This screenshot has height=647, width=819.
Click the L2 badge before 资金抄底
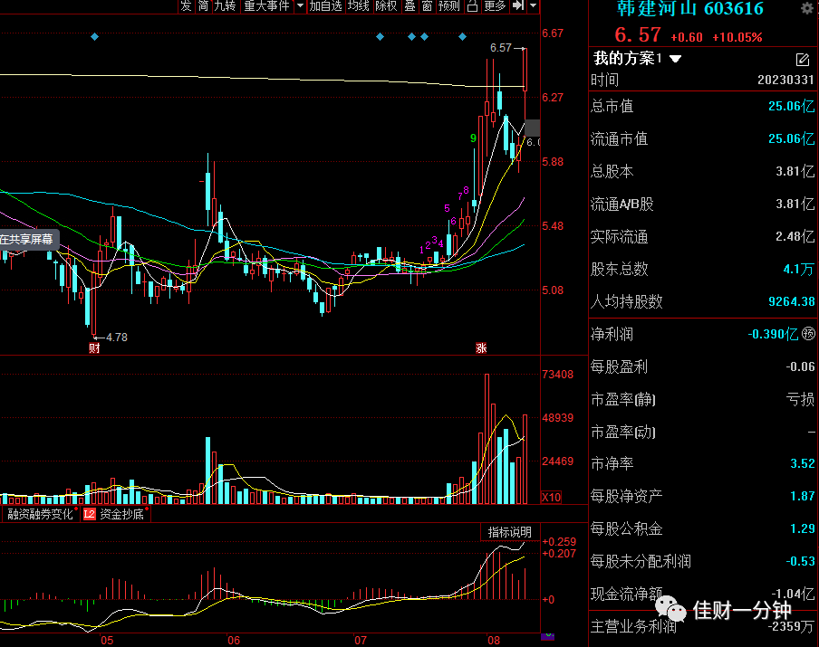(x=90, y=515)
